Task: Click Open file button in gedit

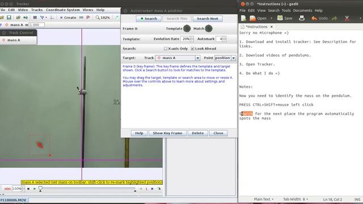Action: [x=258, y=18]
